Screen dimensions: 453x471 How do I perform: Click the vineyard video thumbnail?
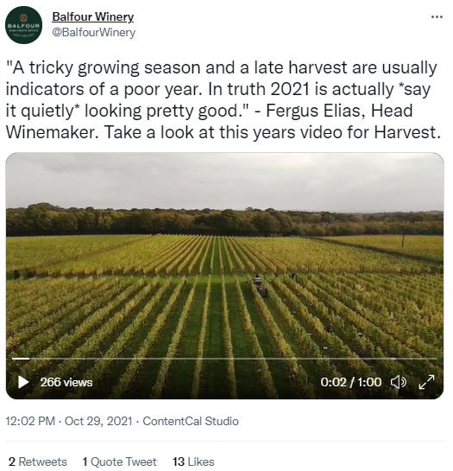pos(224,276)
